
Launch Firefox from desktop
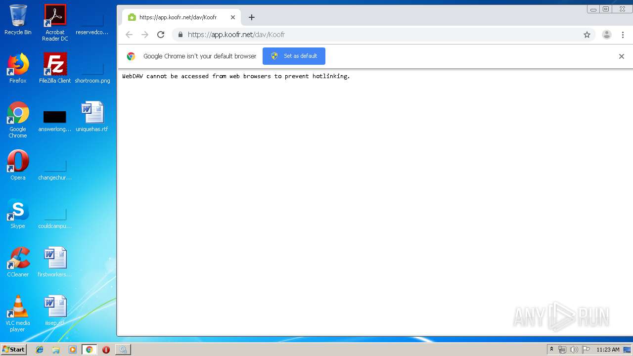tap(18, 68)
